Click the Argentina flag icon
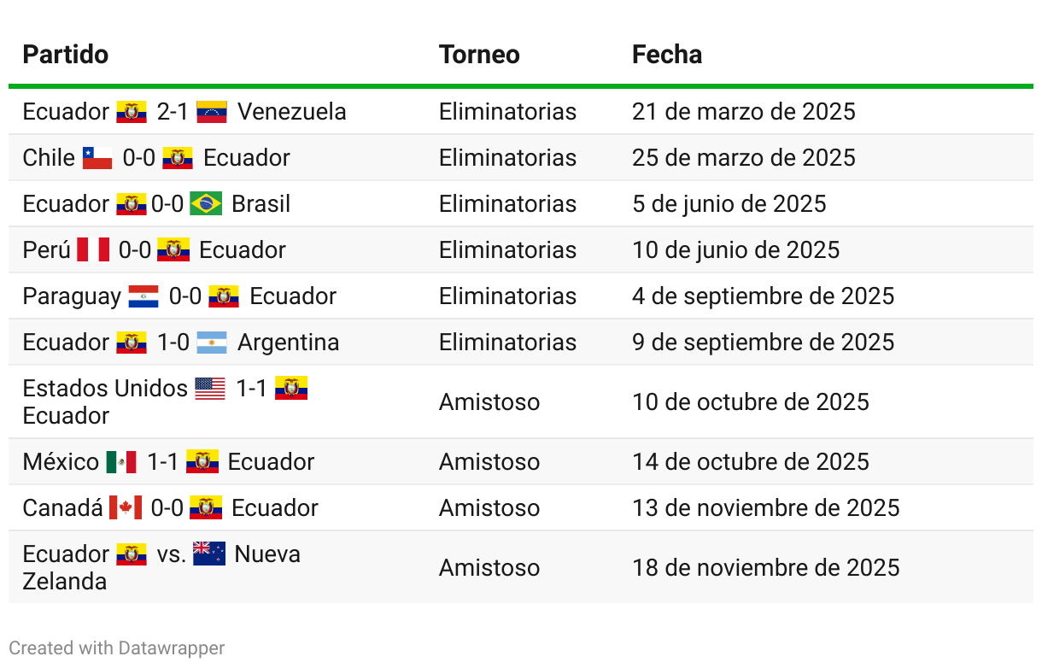Viewport: 1042px width, 668px height. (x=212, y=343)
